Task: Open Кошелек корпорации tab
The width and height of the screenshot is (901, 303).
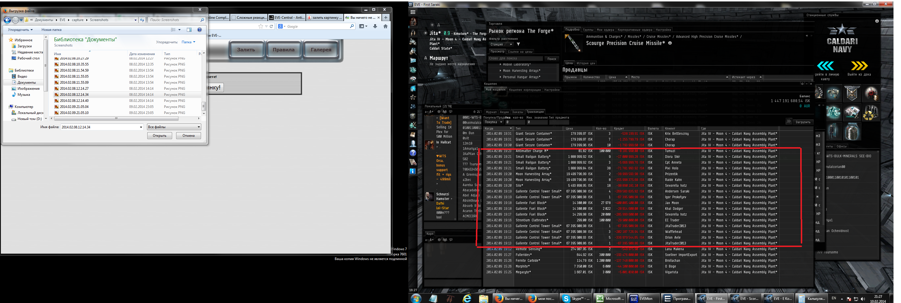Action: 525,90
